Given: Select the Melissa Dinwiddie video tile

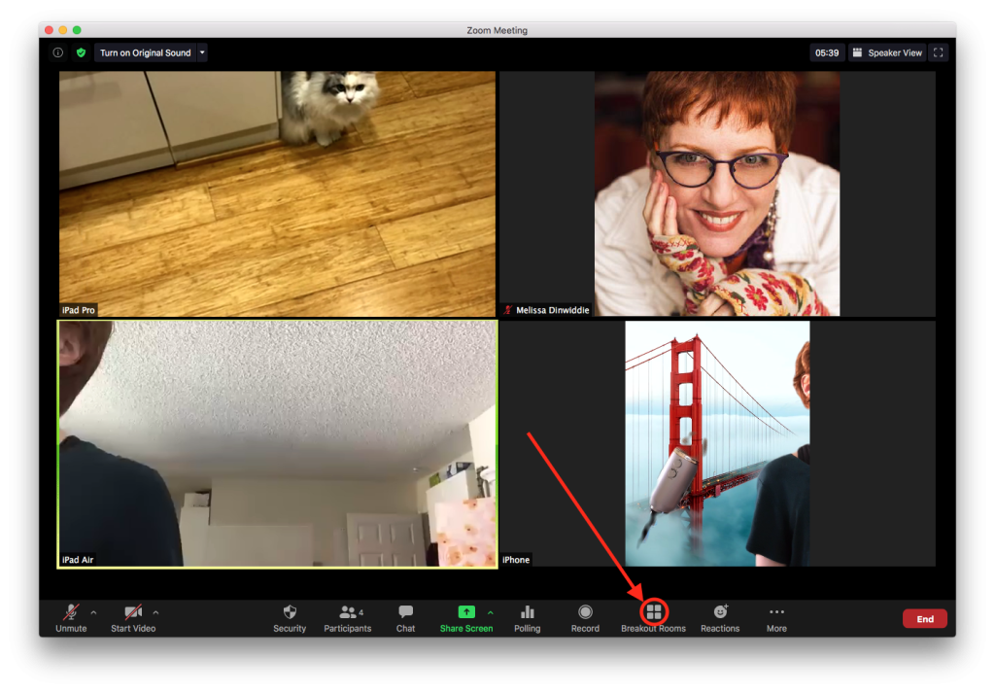Looking at the screenshot, I should pos(717,193).
